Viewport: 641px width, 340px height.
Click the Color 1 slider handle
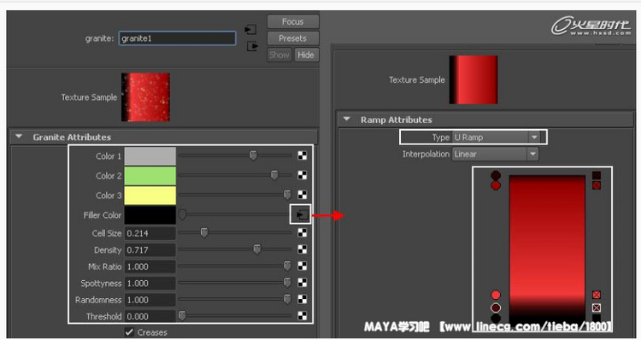click(x=254, y=155)
